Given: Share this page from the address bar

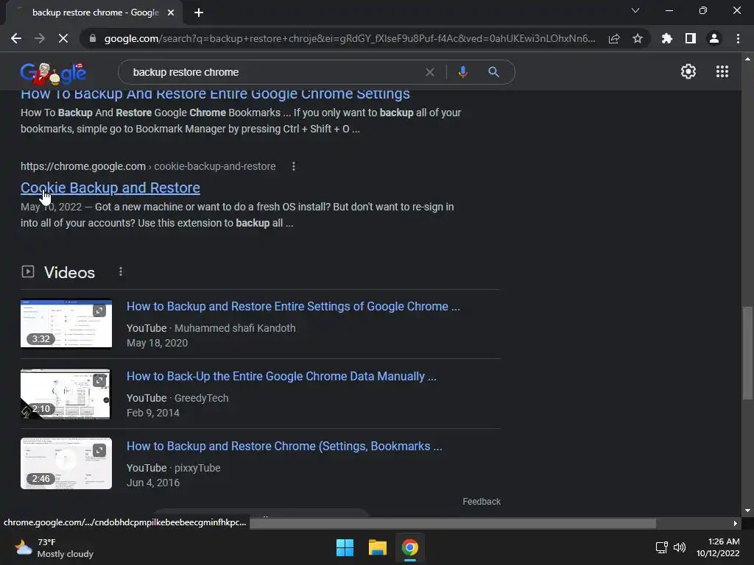Looking at the screenshot, I should pos(614,38).
